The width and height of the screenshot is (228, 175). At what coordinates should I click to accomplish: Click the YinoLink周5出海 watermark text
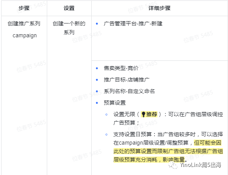[200, 165]
